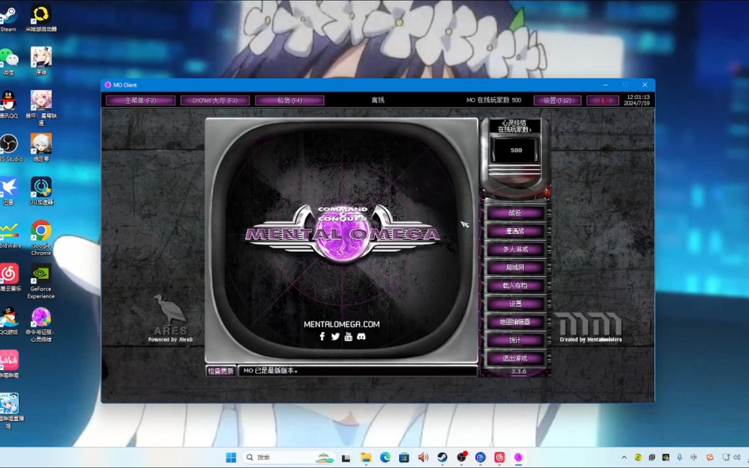This screenshot has width=749, height=468.
Task: Open the GeForce Experience desktop icon
Action: coord(41,281)
